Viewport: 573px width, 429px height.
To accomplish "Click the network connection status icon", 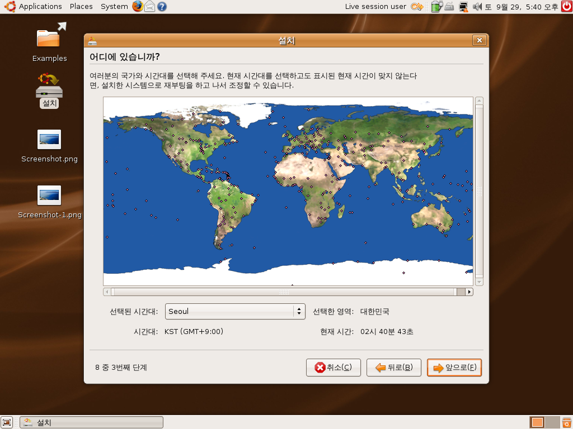I will 463,7.
